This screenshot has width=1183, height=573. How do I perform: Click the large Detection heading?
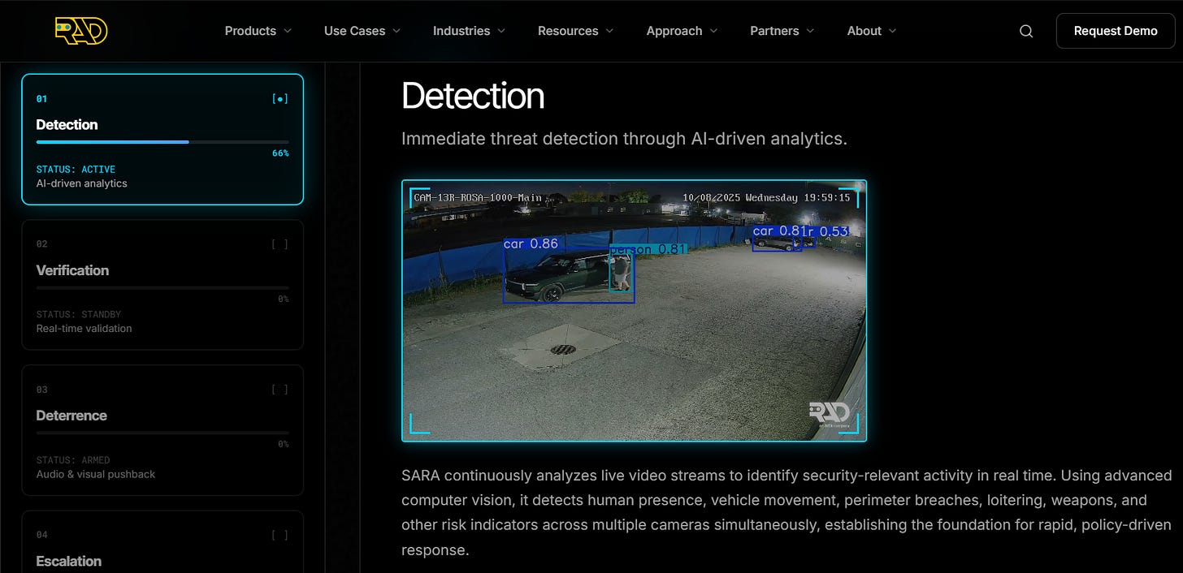(473, 96)
